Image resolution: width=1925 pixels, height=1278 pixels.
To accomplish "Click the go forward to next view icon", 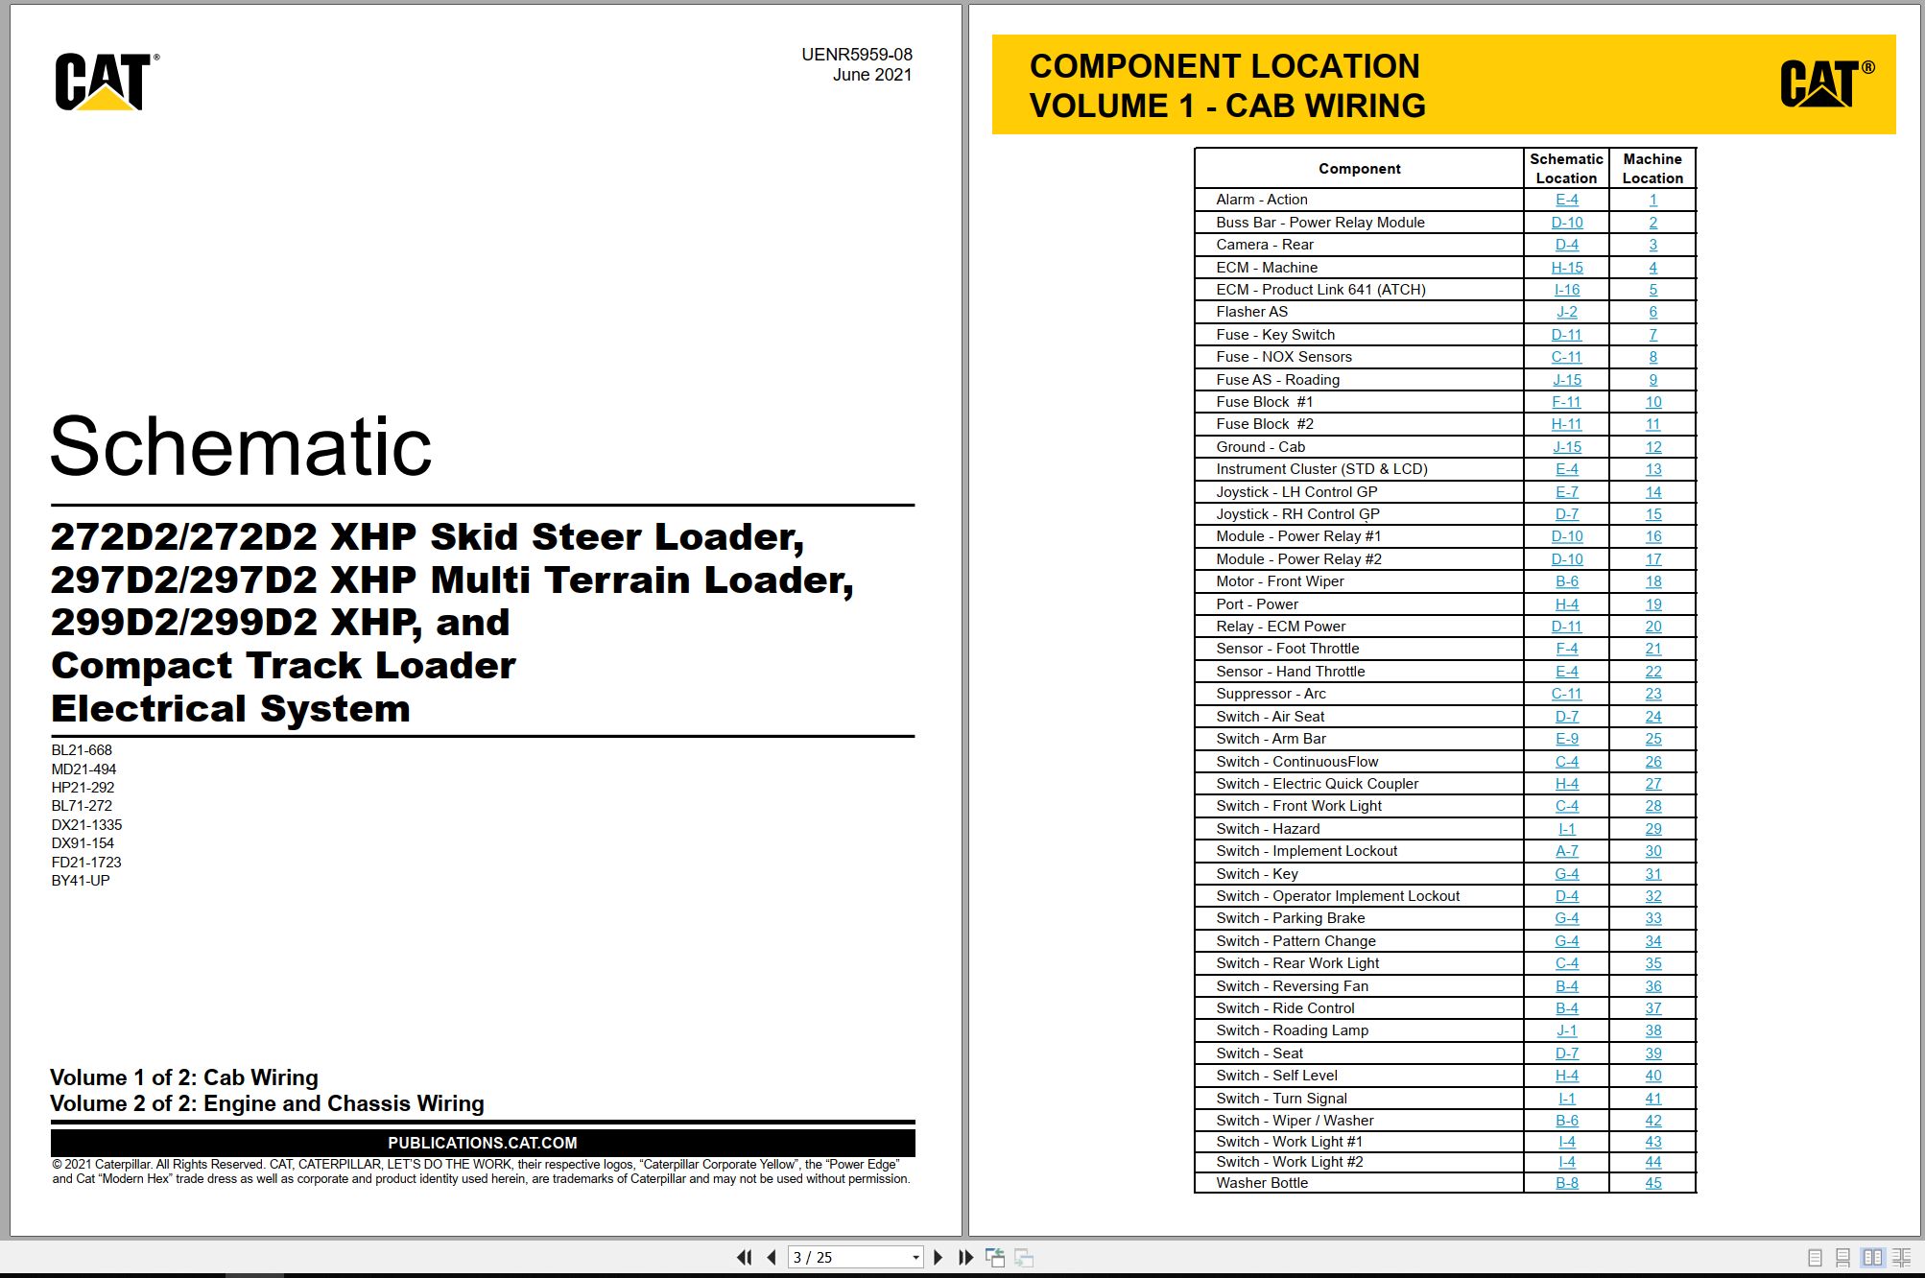I will (1024, 1257).
